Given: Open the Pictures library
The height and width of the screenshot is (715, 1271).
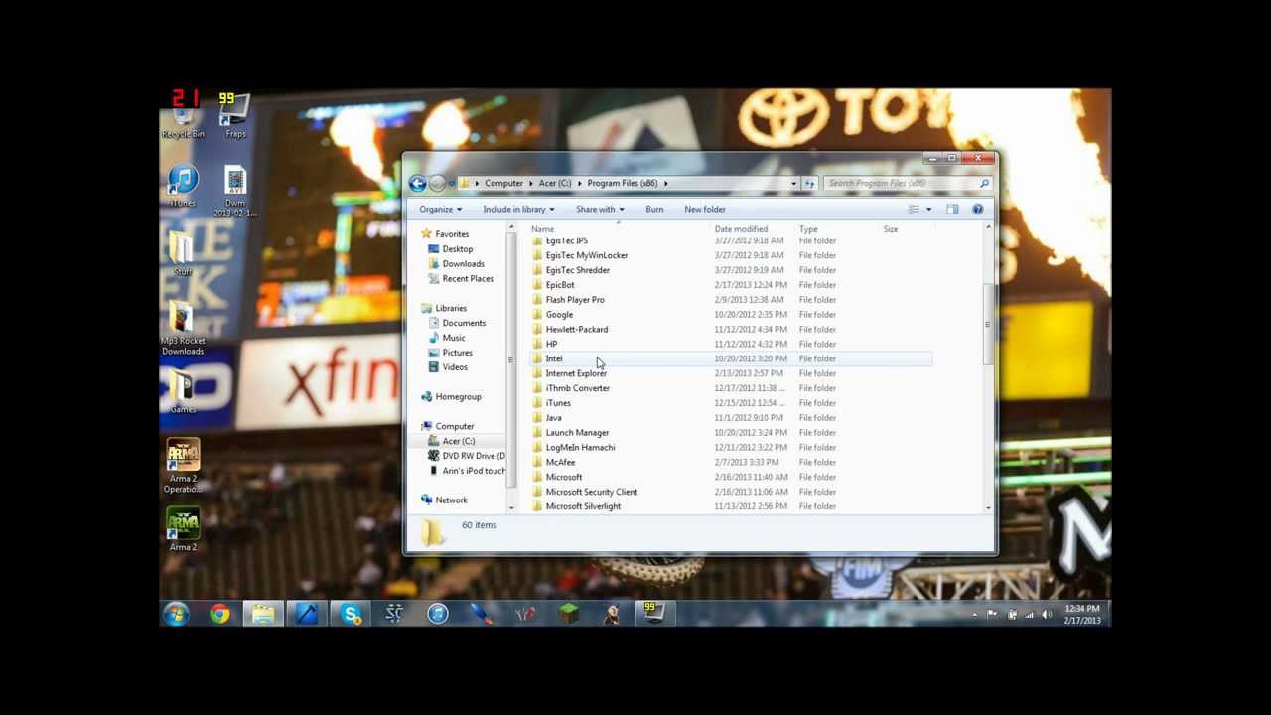Looking at the screenshot, I should pyautogui.click(x=458, y=353).
